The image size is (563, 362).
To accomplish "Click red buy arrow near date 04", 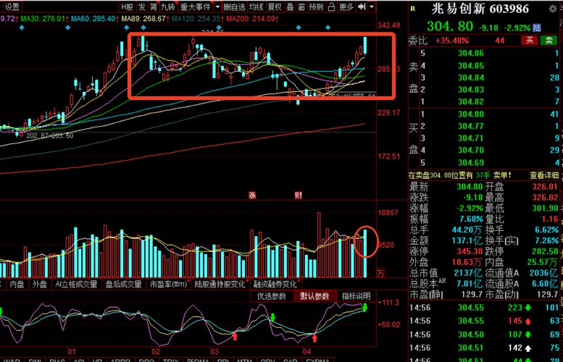I will (x=314, y=337).
